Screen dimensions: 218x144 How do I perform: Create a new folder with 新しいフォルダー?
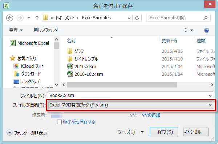(47, 30)
